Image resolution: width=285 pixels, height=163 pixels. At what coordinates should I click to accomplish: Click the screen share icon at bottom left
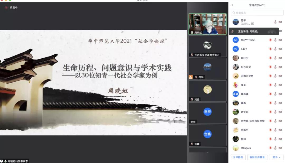click(x=2, y=161)
